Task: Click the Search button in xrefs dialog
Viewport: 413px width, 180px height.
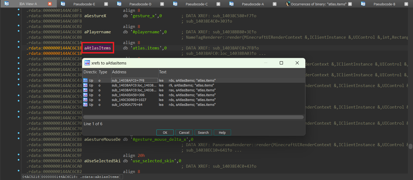Action: [203, 132]
